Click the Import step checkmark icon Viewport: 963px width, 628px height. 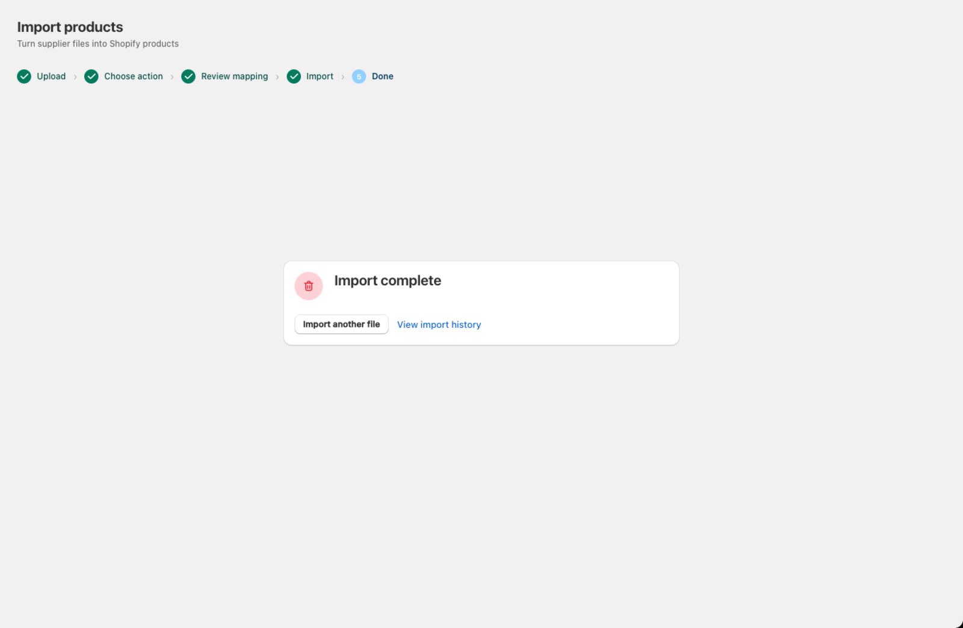coord(294,76)
